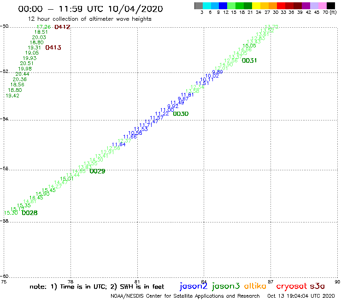Select the wave height value 19.98

point(25,69)
